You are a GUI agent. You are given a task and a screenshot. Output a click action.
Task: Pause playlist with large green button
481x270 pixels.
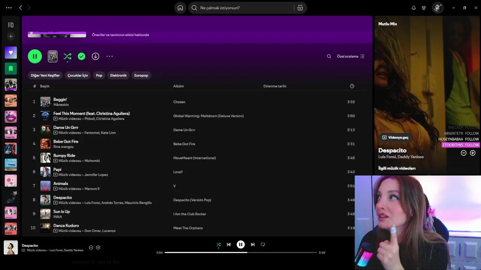point(35,56)
